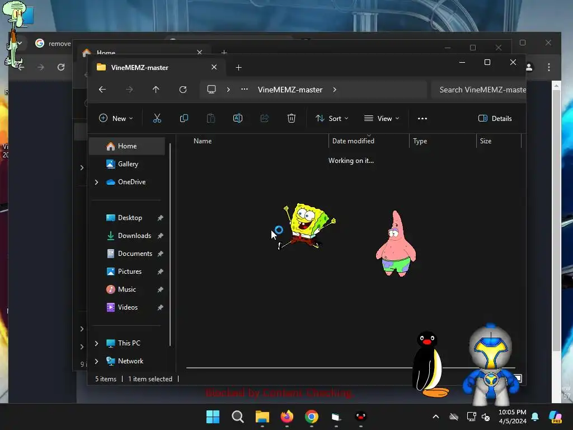Open the New item dropdown
The width and height of the screenshot is (573, 430).
point(116,118)
